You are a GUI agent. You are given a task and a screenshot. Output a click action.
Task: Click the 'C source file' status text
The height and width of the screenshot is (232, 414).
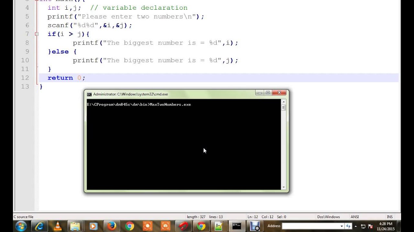pos(23,217)
